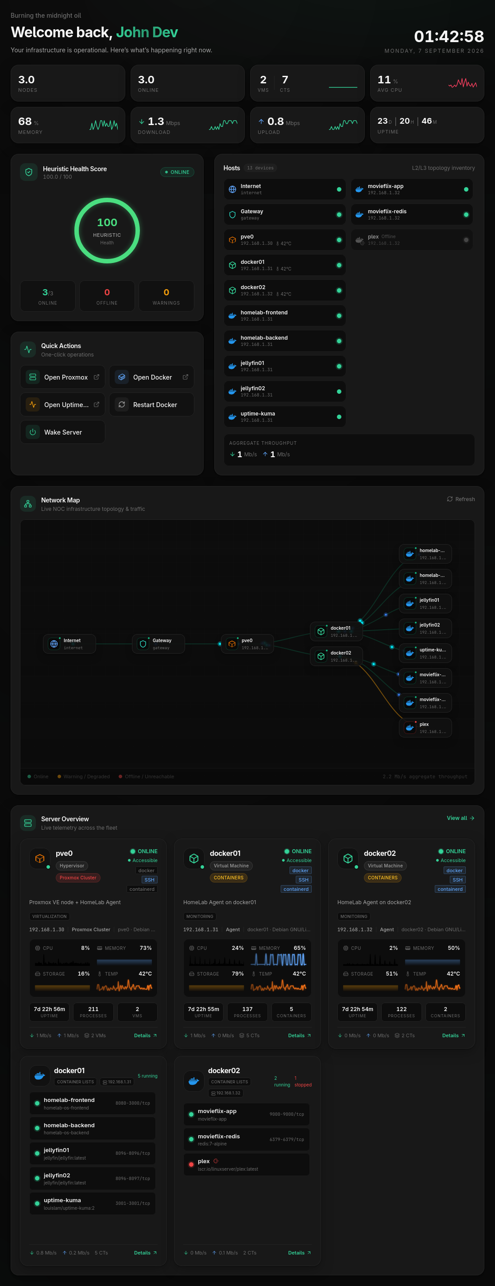Select the pve0 node in Network Map
The height and width of the screenshot is (1286, 495).
point(247,644)
